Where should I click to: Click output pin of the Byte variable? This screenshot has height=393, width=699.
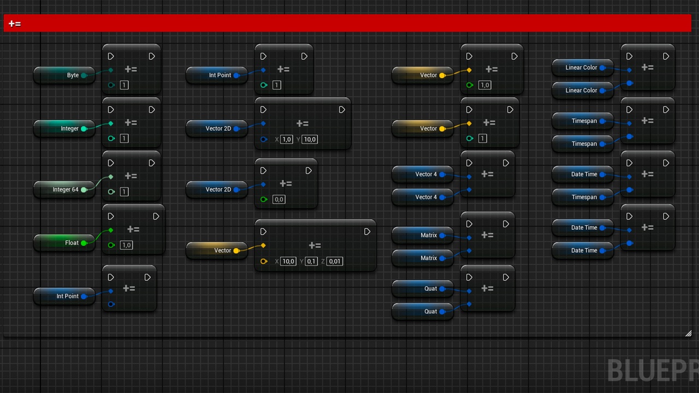click(x=84, y=75)
